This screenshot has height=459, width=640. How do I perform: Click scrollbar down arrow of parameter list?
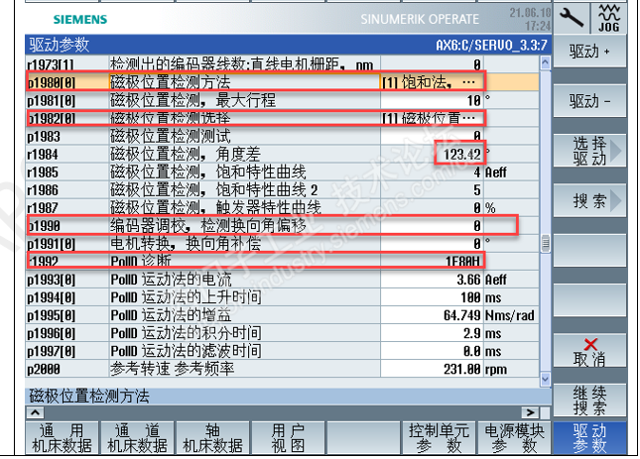(546, 379)
